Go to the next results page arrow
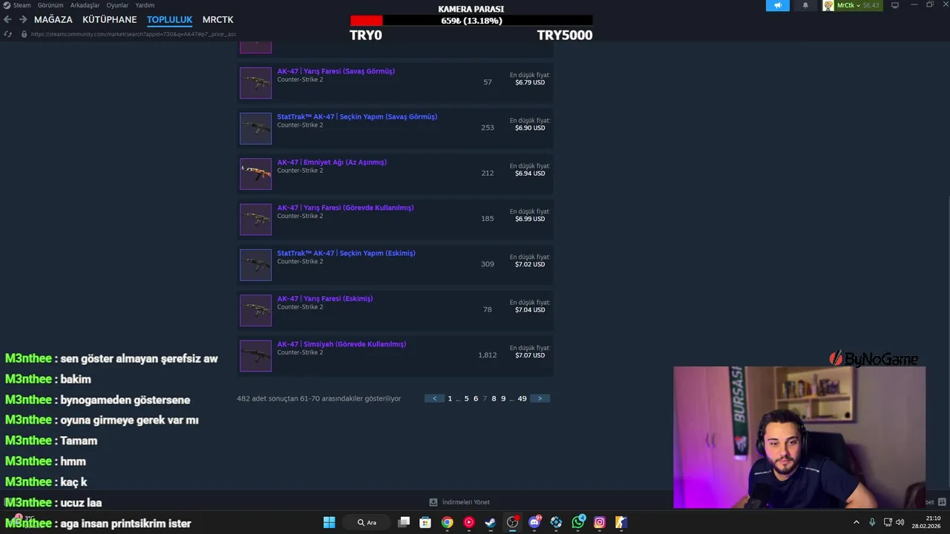 [540, 398]
